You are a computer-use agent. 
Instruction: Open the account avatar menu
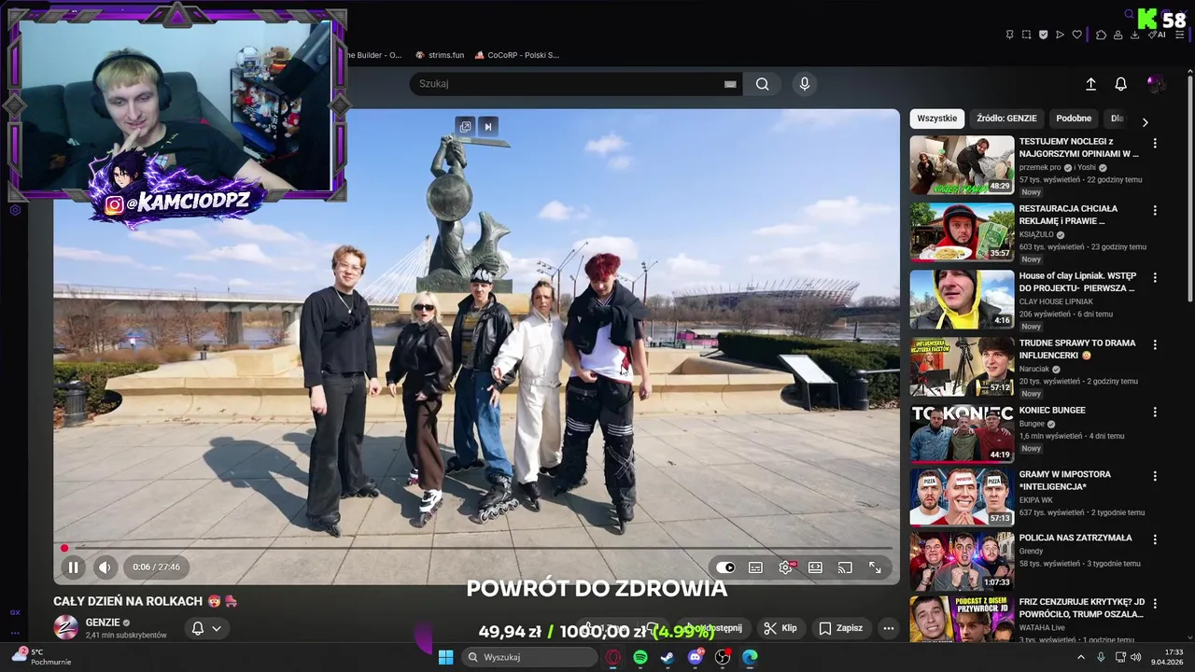pos(1156,84)
